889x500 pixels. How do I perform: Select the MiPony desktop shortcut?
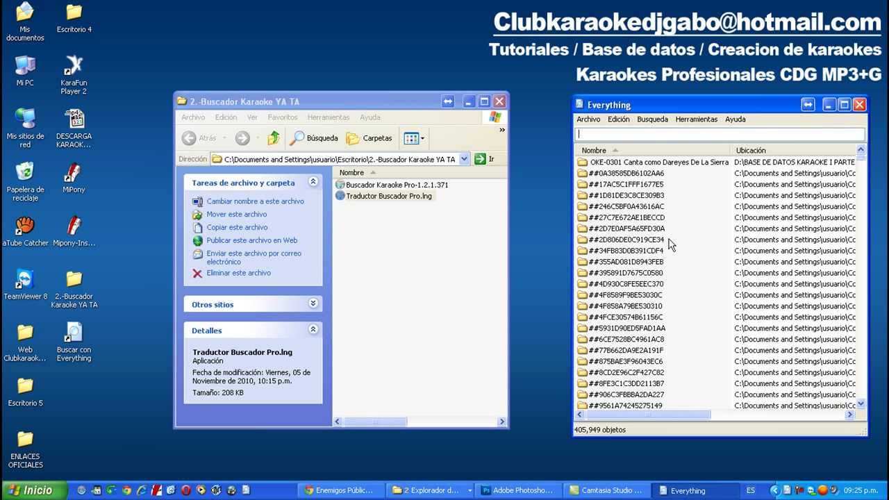click(x=74, y=178)
